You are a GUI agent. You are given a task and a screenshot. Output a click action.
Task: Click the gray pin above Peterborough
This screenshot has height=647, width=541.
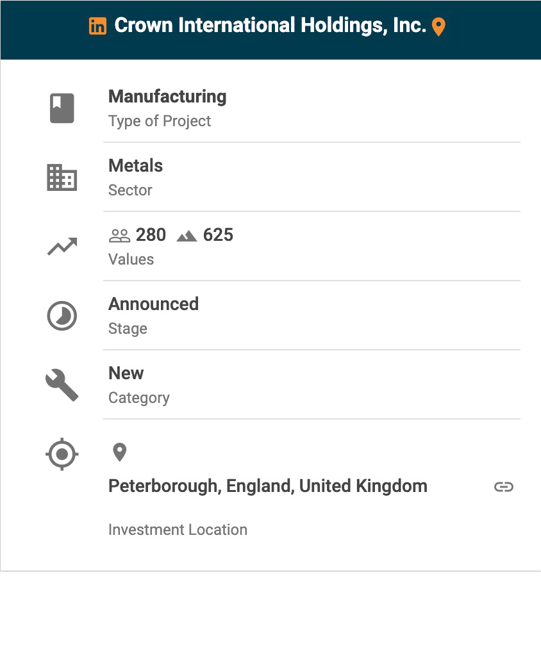119,452
